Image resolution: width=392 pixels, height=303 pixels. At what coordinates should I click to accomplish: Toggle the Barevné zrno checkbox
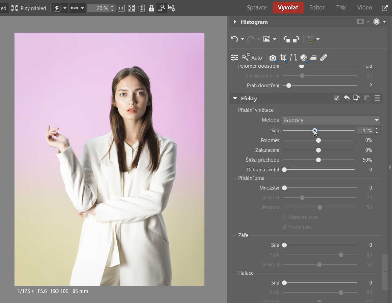click(284, 217)
